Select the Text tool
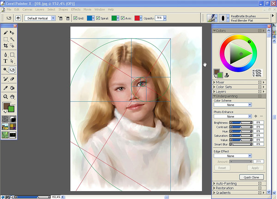This screenshot has height=199, width=277. pos(6,61)
